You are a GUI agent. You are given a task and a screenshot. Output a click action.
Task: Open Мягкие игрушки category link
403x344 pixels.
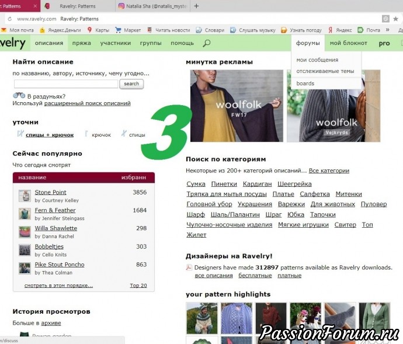click(303, 225)
